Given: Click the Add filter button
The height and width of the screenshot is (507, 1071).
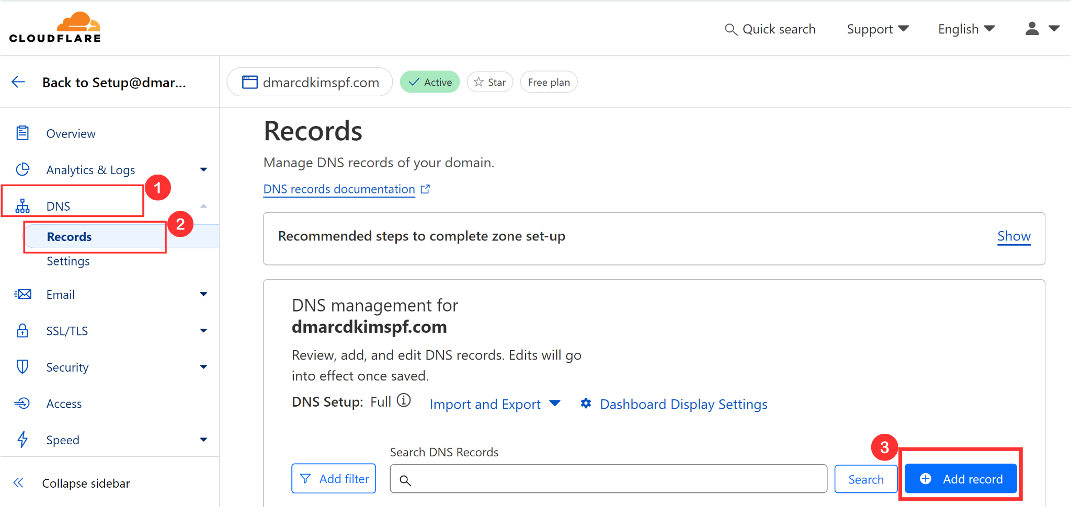Looking at the screenshot, I should click(x=334, y=478).
